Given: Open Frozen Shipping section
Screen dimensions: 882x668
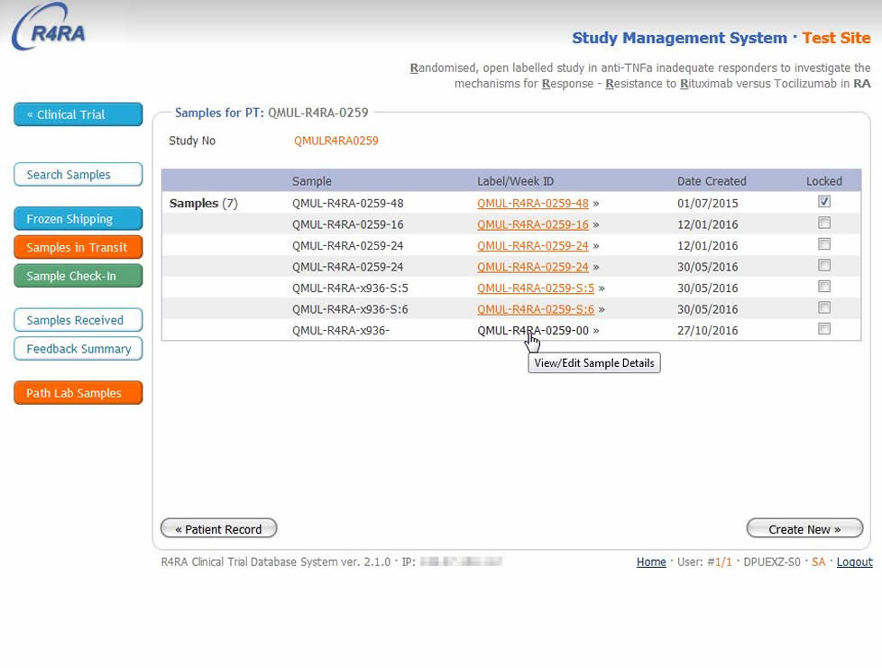Looking at the screenshot, I should click(x=78, y=219).
